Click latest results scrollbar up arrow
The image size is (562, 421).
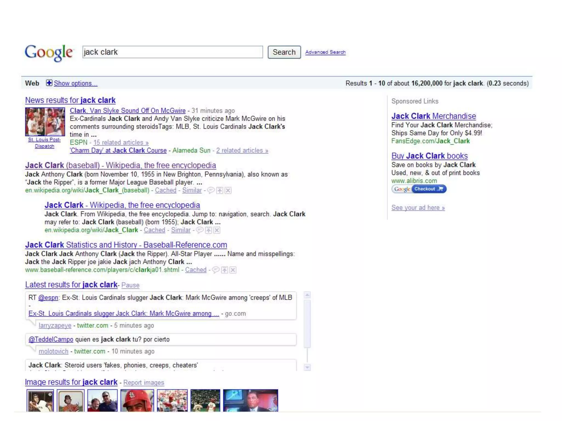click(x=307, y=295)
